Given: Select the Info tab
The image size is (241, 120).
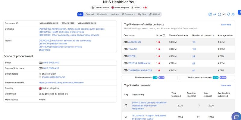Looking at the screenshot, I should coord(80,14).
